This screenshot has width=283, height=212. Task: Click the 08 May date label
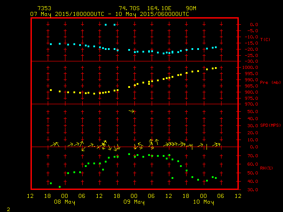pyautogui.click(x=65, y=202)
